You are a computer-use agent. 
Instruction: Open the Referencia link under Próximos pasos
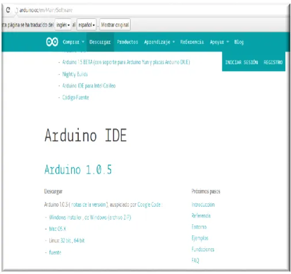(x=201, y=216)
